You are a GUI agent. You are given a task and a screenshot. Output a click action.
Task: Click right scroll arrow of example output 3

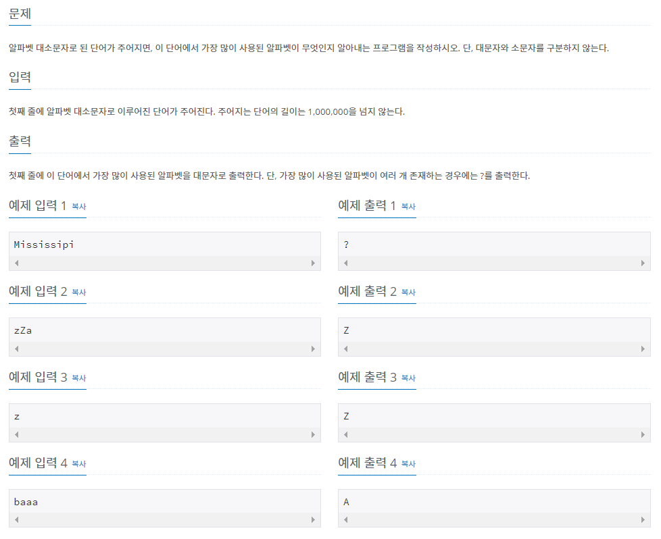(643, 434)
